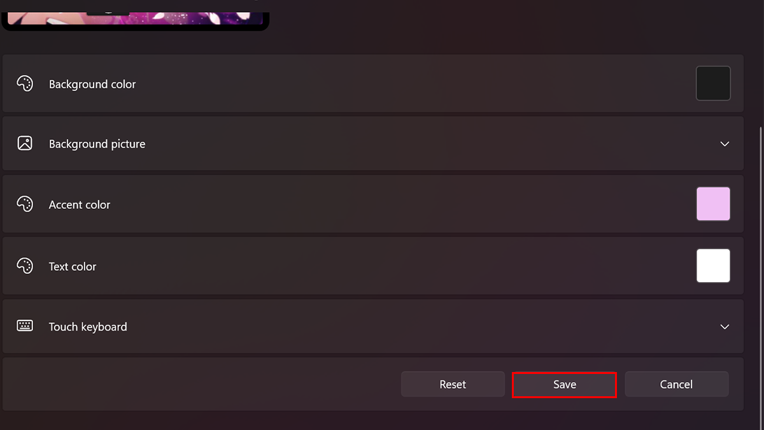
Task: Open the white Text color swatch
Action: [x=713, y=266]
